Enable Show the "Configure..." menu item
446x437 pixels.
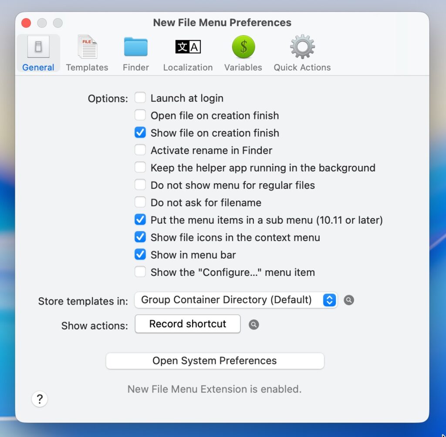140,272
